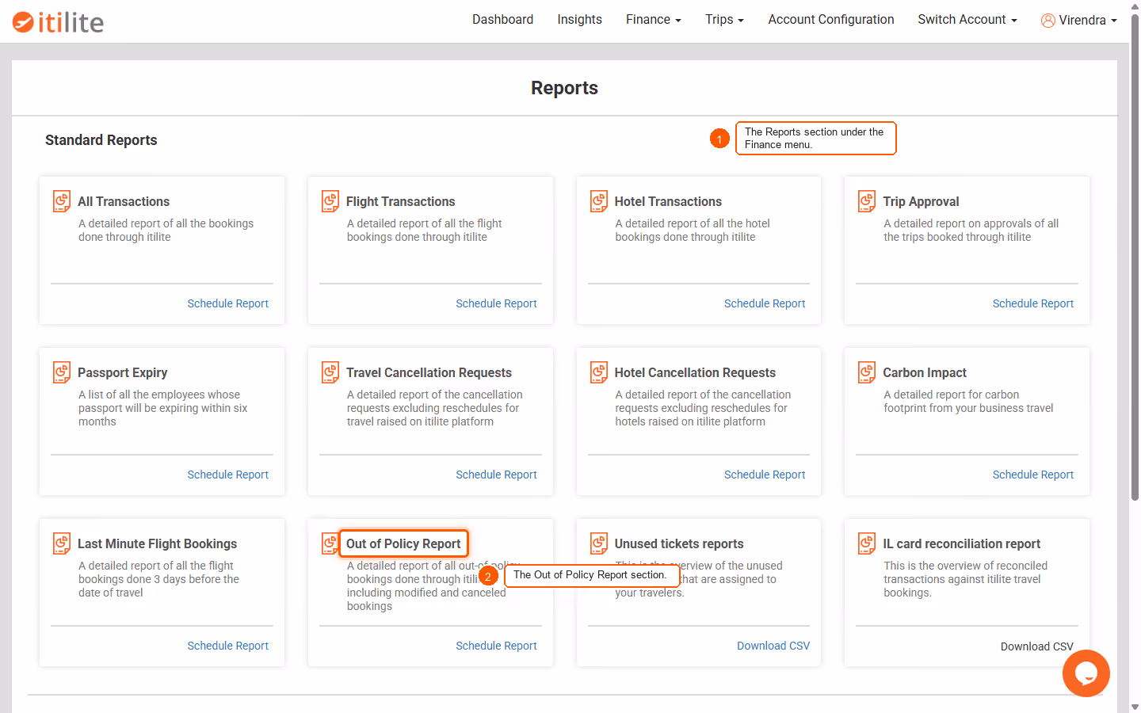
Task: Download CSV for IL card reconciliation report
Action: 1036,646
